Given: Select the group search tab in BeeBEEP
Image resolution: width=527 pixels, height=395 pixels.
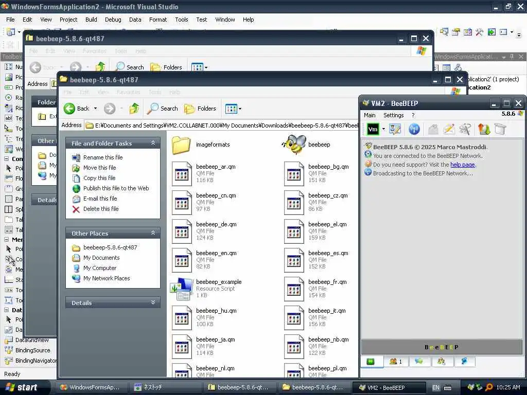Looking at the screenshot, I should pyautogui.click(x=441, y=362).
